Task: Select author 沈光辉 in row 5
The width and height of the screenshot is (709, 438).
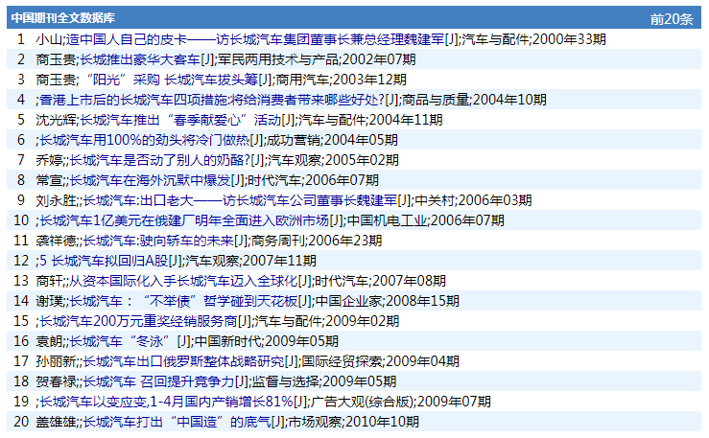Action: point(56,120)
